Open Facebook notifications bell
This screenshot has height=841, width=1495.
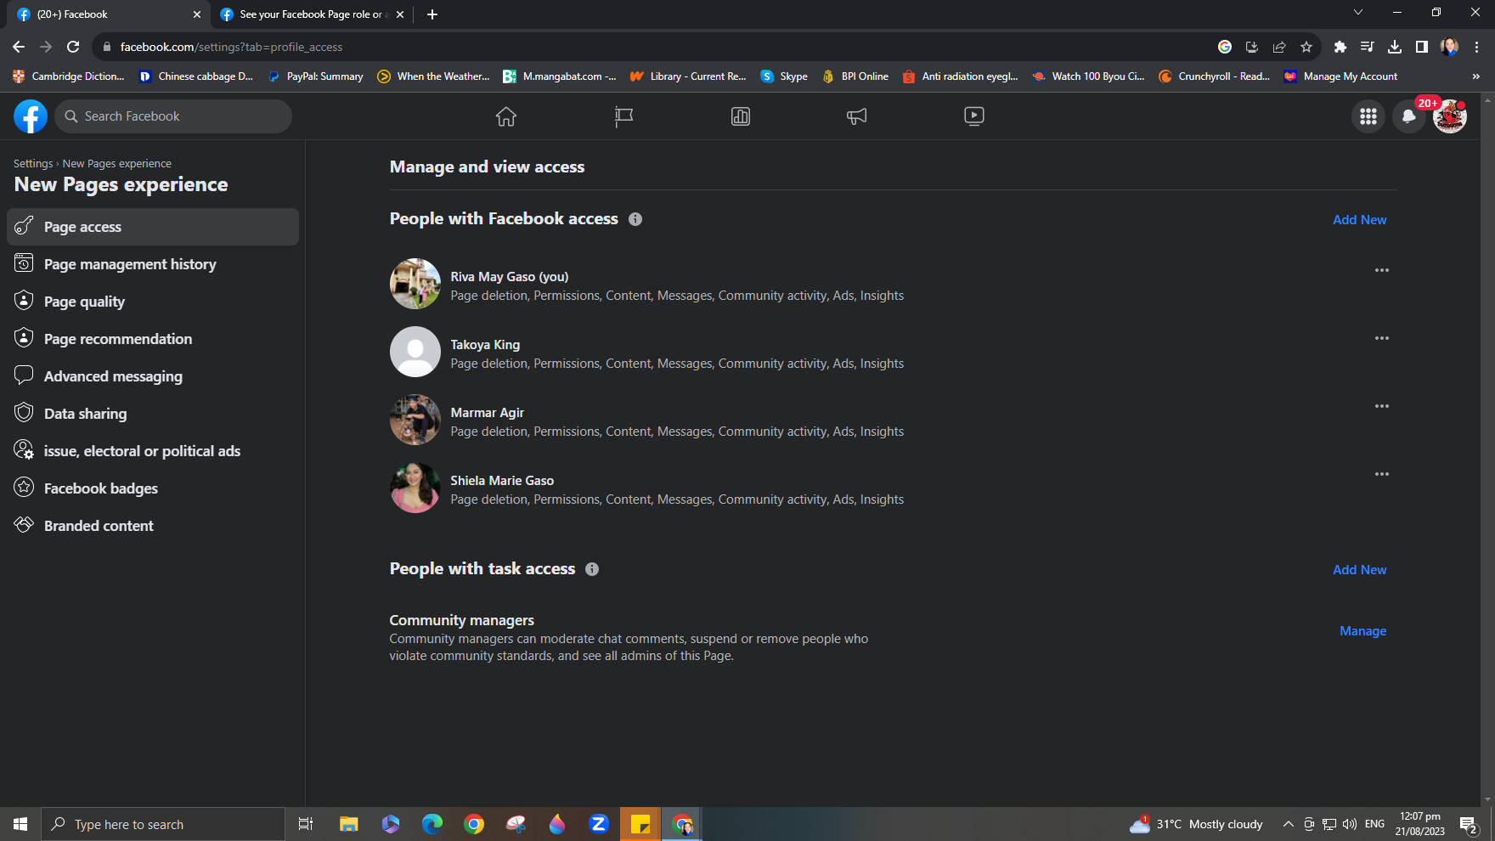point(1409,116)
